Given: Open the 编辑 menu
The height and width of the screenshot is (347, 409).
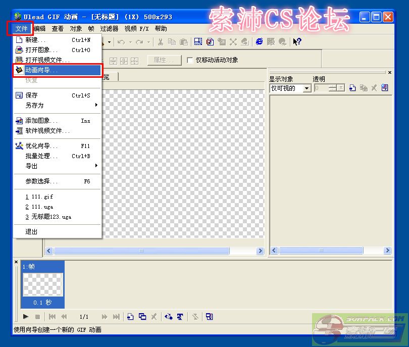Looking at the screenshot, I should tap(40, 28).
